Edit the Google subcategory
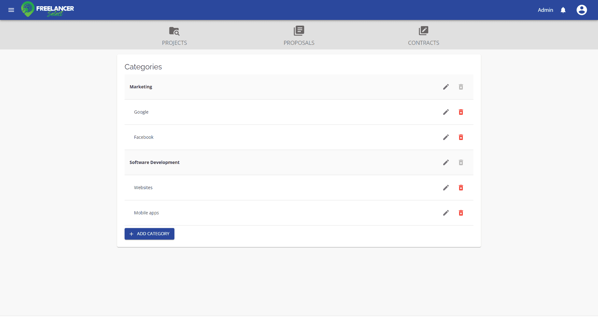 tap(446, 112)
